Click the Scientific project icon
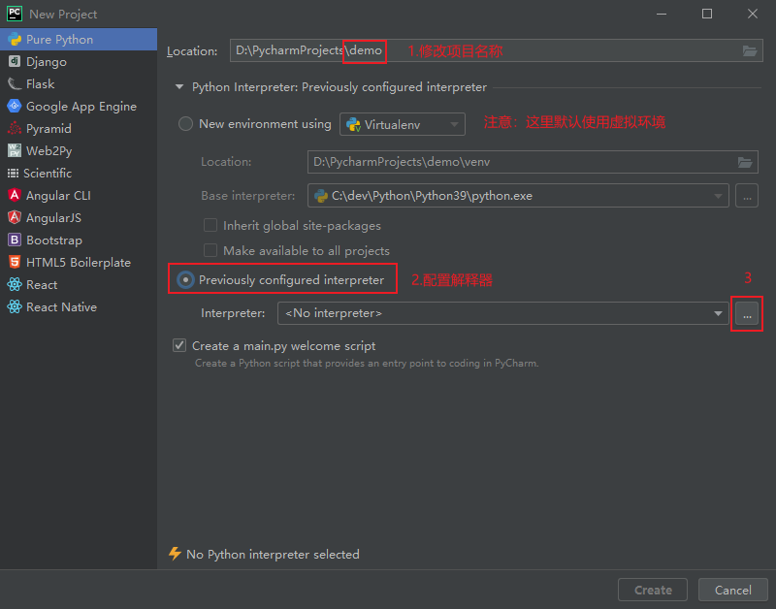 tap(14, 174)
